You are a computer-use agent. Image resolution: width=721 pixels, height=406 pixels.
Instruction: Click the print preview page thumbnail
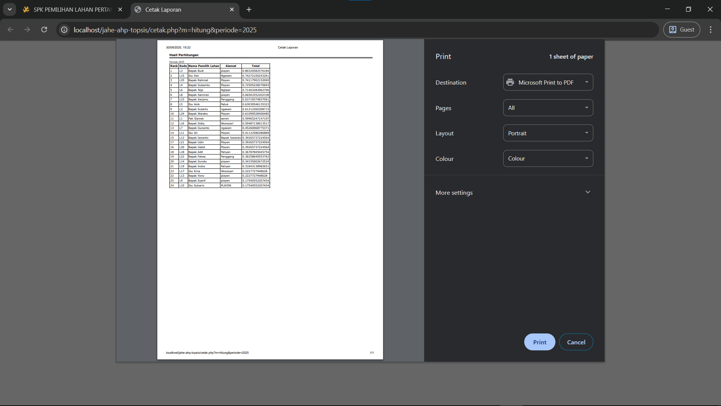pyautogui.click(x=270, y=200)
